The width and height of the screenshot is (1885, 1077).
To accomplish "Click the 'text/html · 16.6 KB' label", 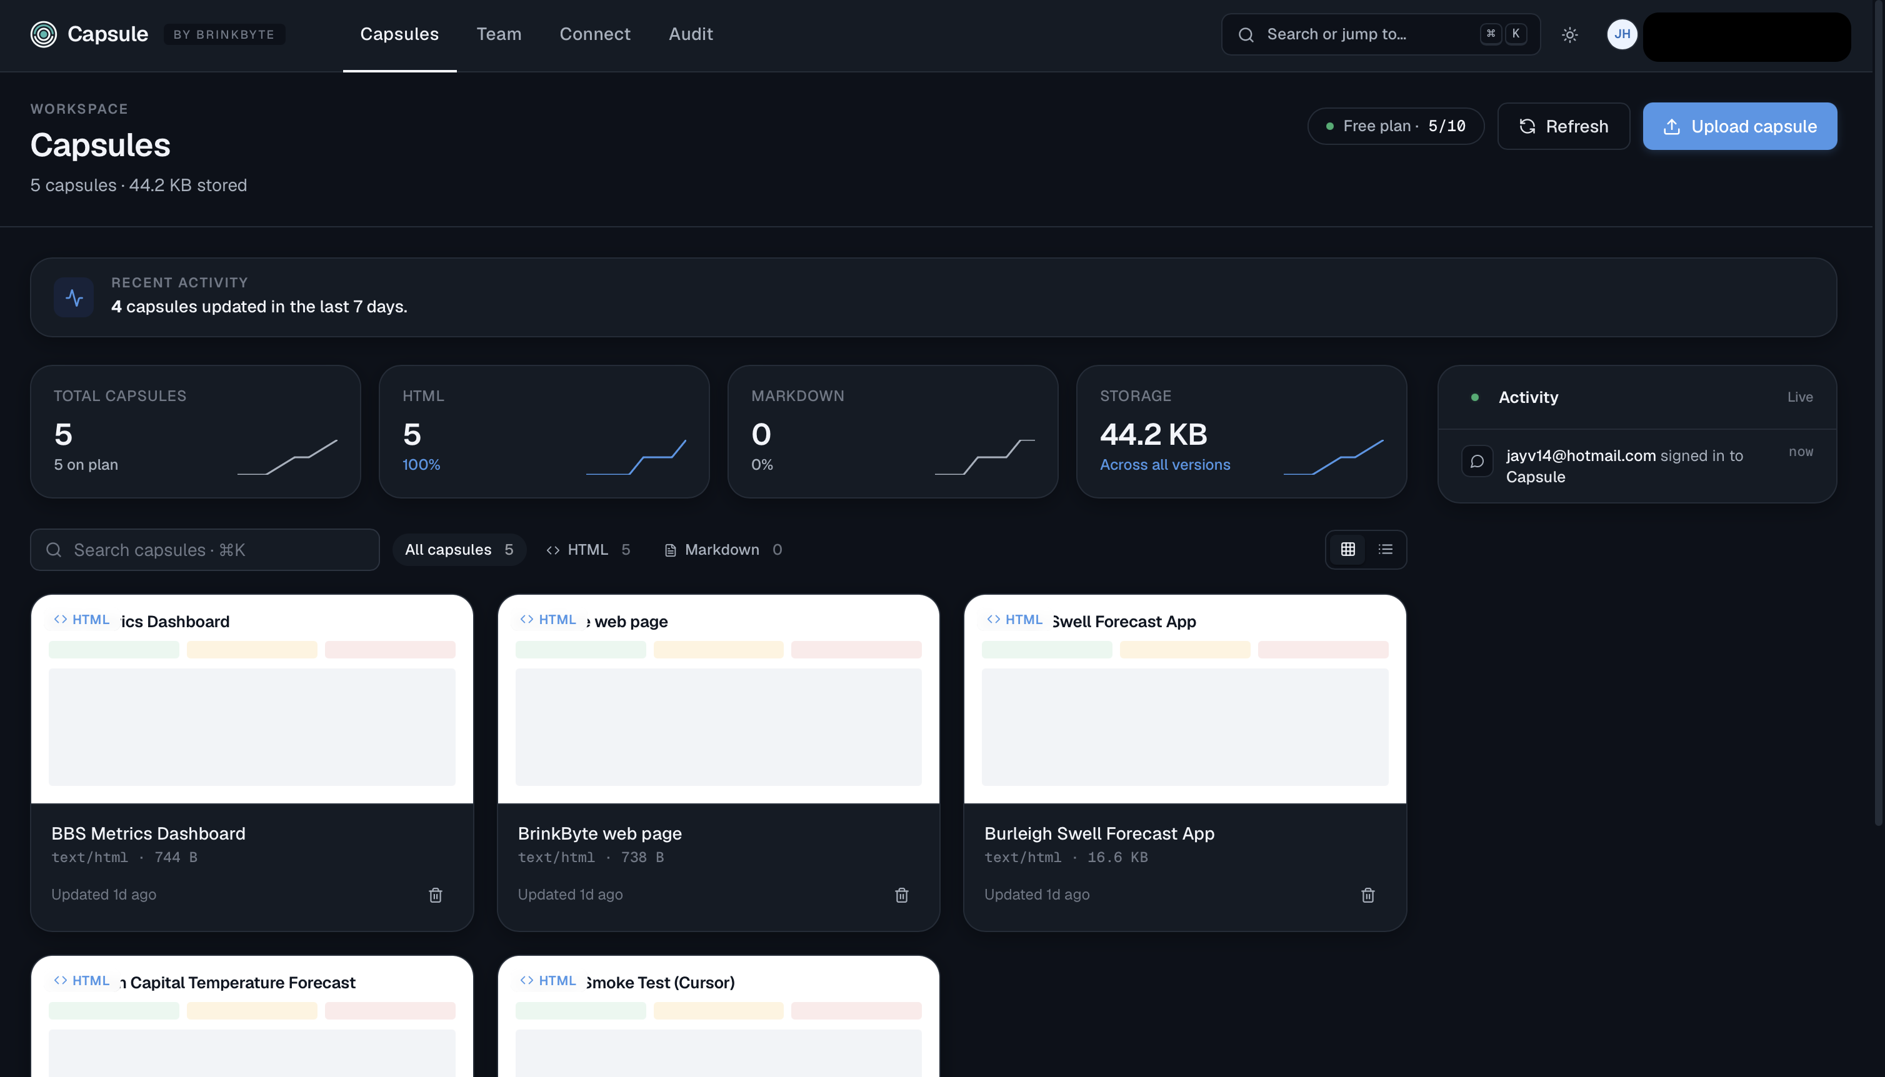I will (1065, 857).
